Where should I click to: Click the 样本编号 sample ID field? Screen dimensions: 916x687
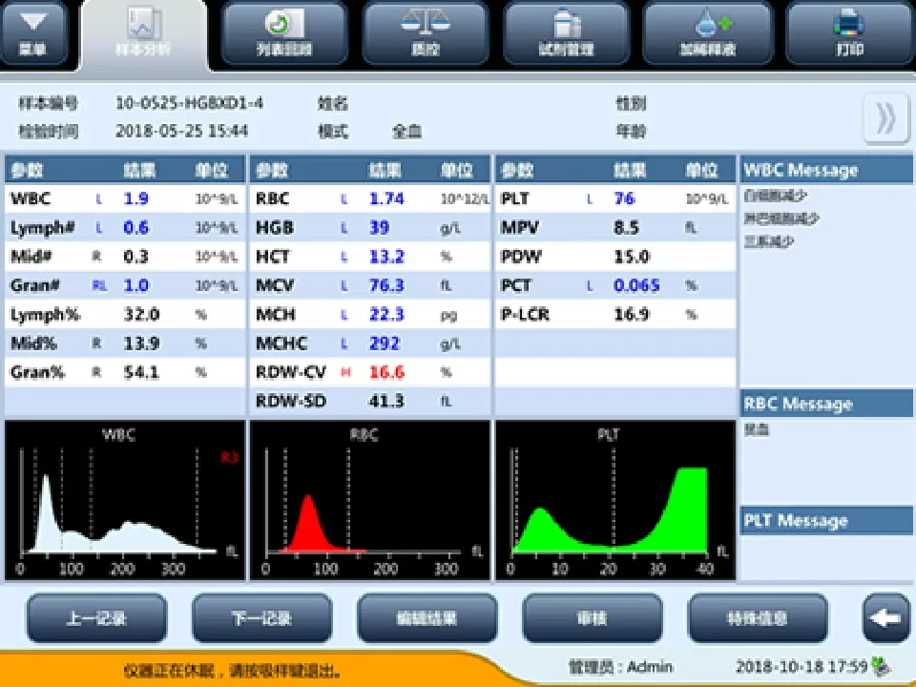(x=189, y=103)
